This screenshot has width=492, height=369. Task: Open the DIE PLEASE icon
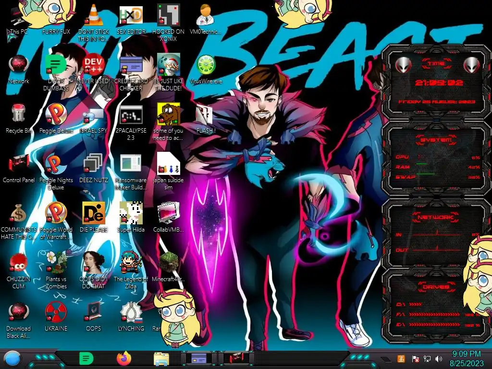(94, 213)
